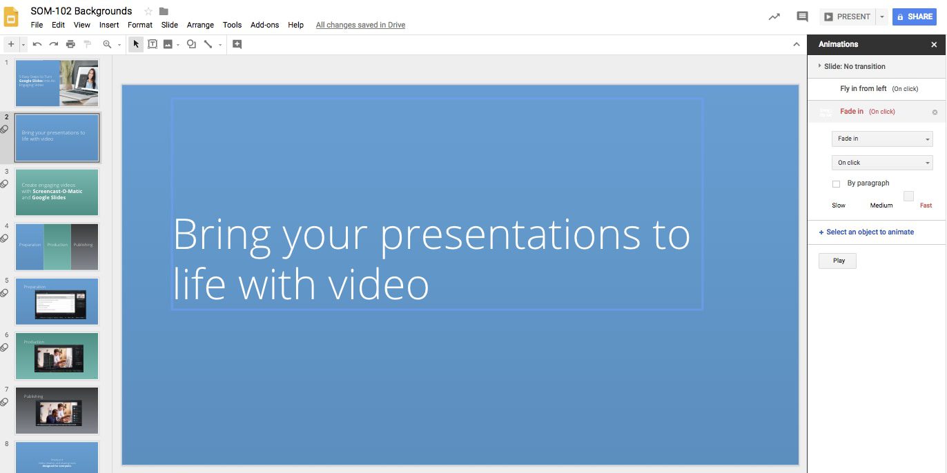
Task: Redo the last action
Action: (54, 43)
